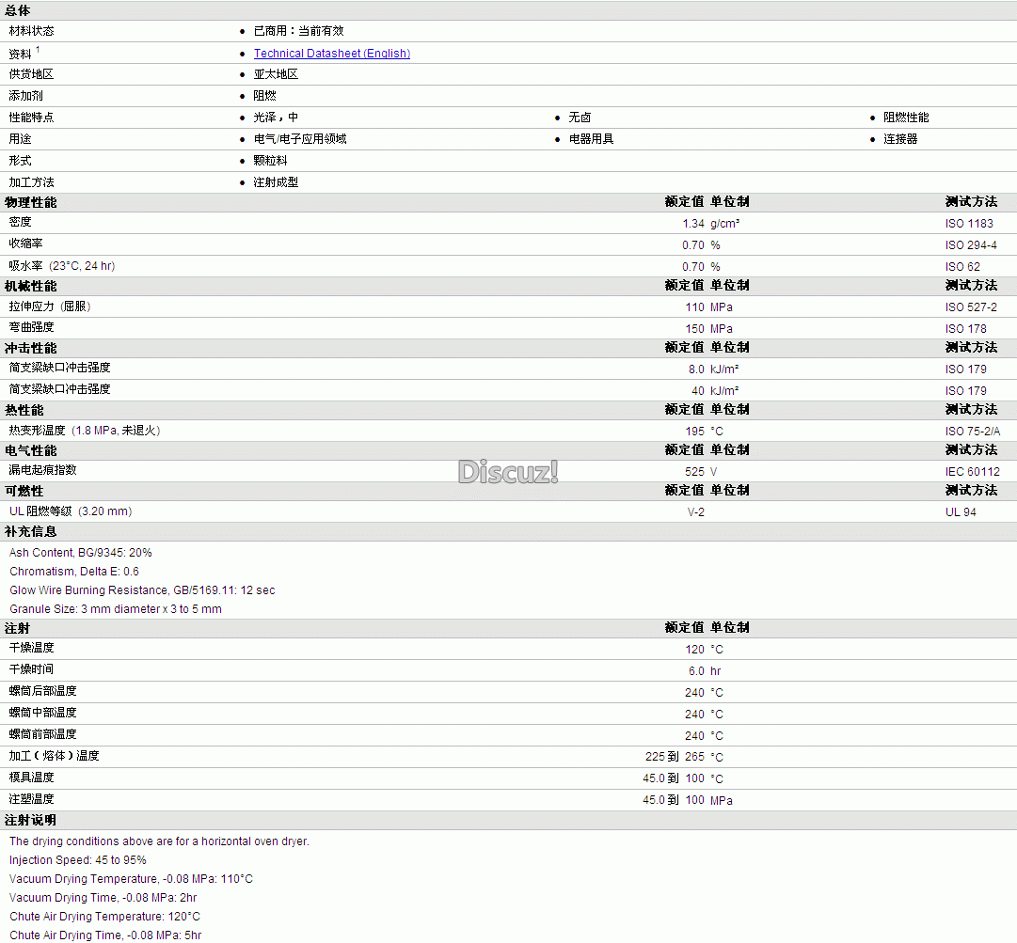Click the ISO 1183 test method
The image size is (1017, 943).
[x=969, y=224]
